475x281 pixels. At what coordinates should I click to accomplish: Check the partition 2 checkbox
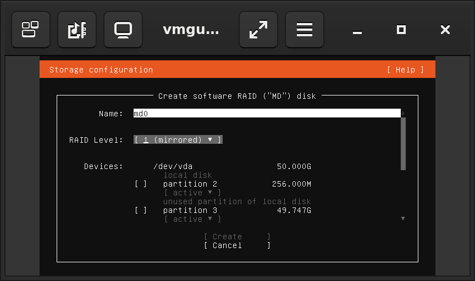coord(141,184)
